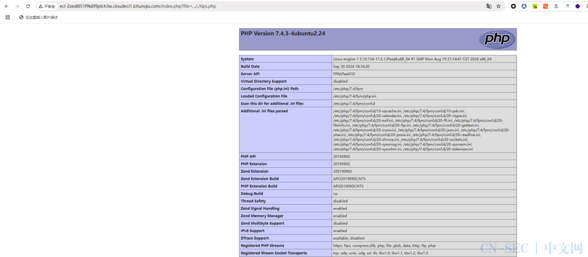This screenshot has height=257, width=588.
Task: Open the page translate icon
Action: point(489,7)
